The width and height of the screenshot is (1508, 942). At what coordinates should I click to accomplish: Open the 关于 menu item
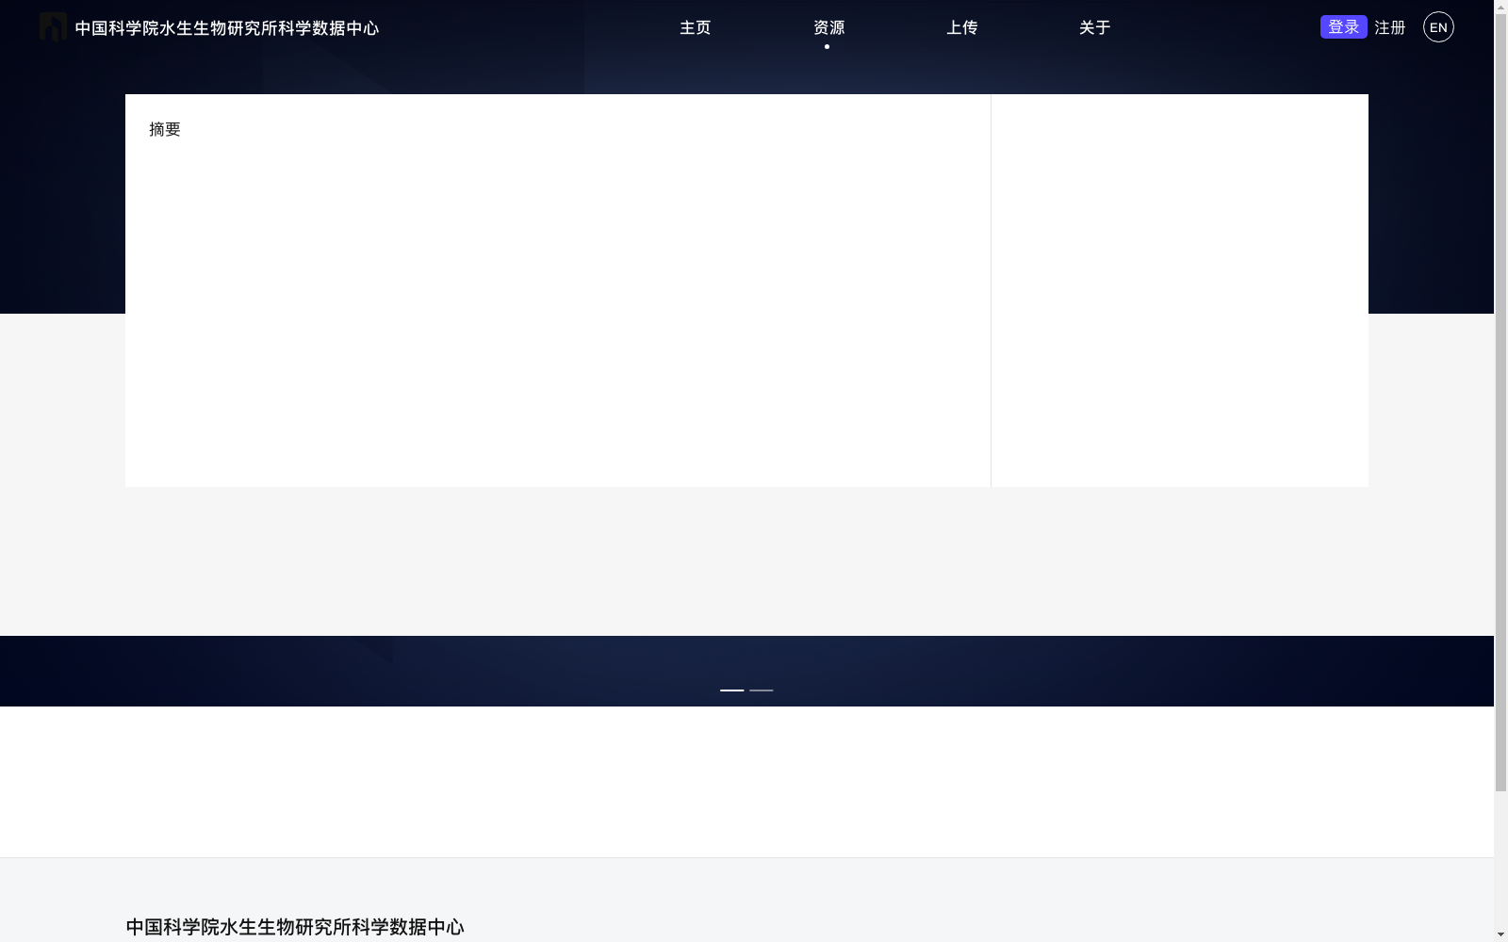click(x=1094, y=28)
